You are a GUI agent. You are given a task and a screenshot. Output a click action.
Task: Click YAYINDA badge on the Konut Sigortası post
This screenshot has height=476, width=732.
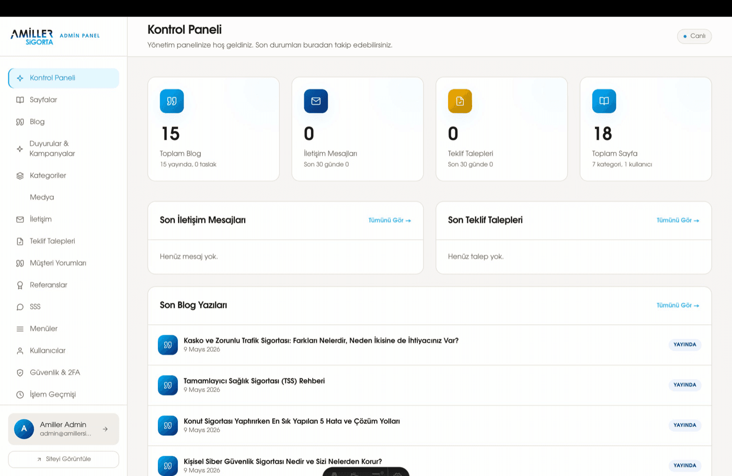click(685, 425)
